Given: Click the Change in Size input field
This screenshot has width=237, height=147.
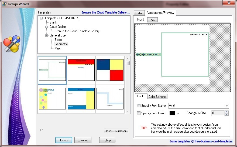Looking at the screenshot, I should pyautogui.click(x=218, y=113).
